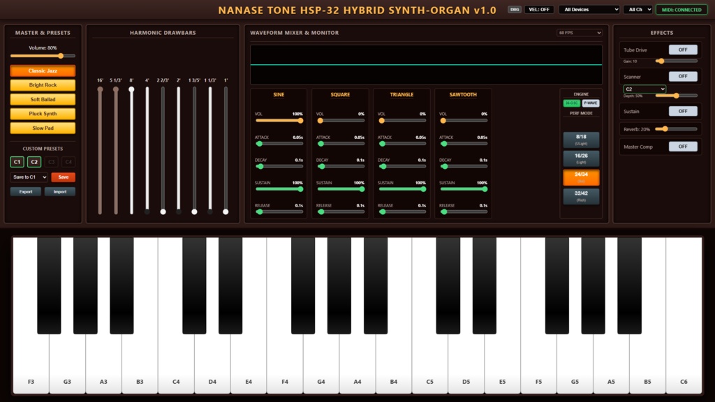The width and height of the screenshot is (715, 402).
Task: Select custom preset C1
Action: click(17, 162)
